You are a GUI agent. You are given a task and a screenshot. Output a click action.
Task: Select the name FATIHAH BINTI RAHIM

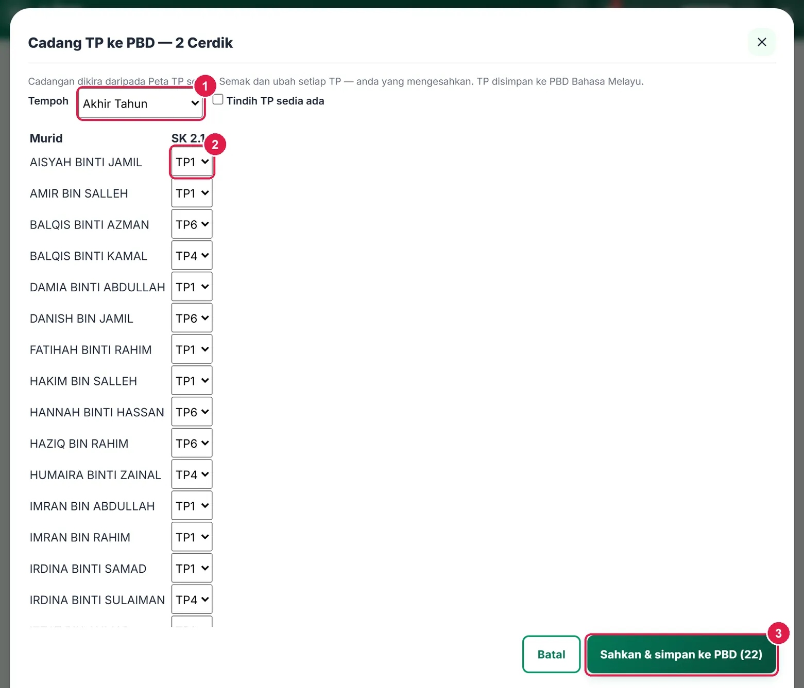click(91, 350)
